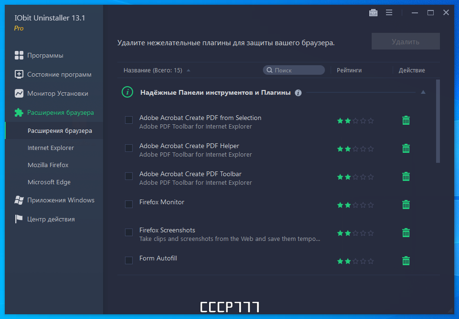Open the hamburger options menu
The height and width of the screenshot is (319, 459).
coord(389,12)
